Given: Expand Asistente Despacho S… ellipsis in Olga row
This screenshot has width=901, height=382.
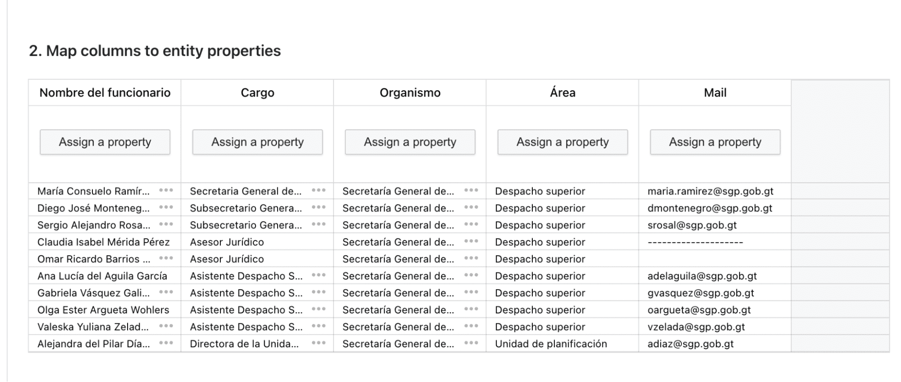Looking at the screenshot, I should pos(319,309).
